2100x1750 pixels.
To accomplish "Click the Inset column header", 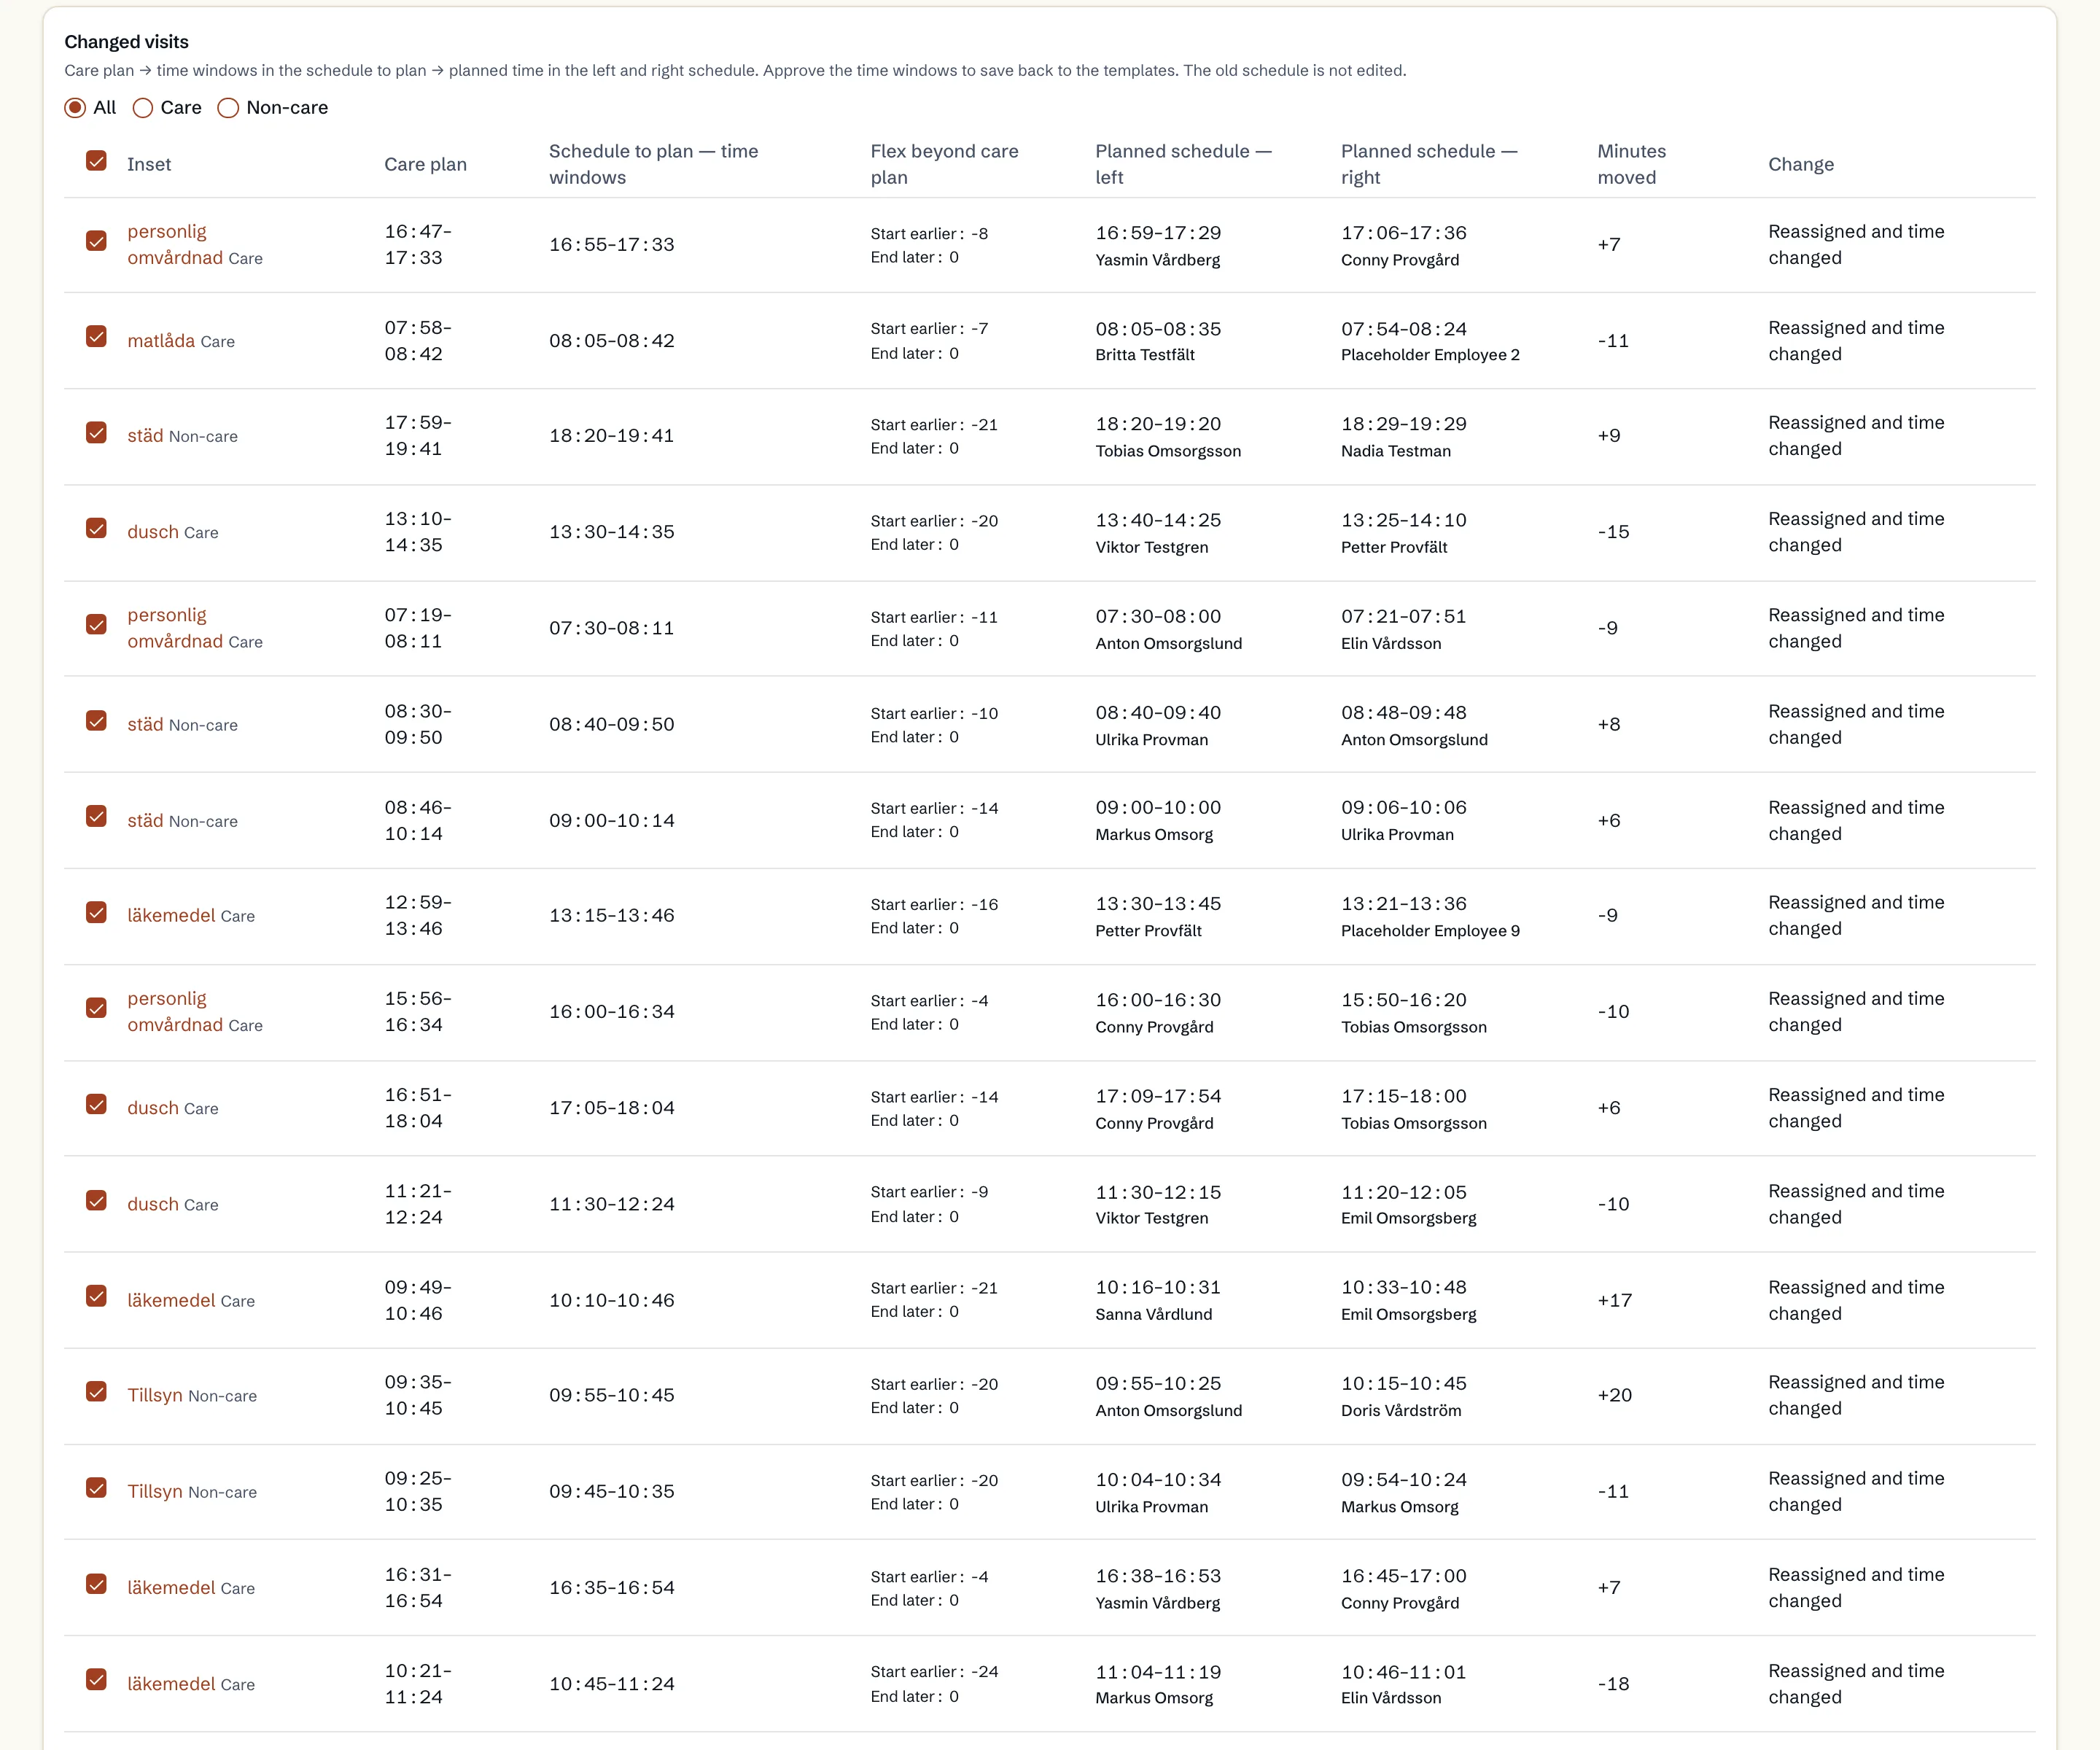I will click(149, 164).
